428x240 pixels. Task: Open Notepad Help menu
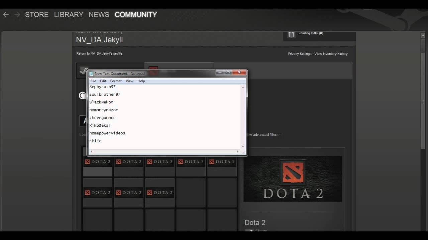(141, 81)
